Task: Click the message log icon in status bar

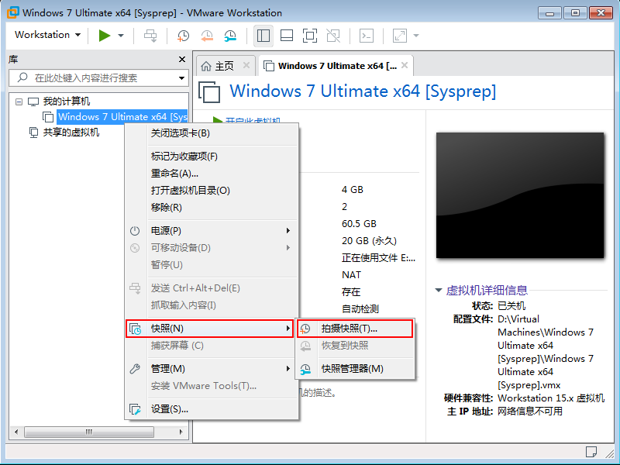Action: tap(592, 451)
